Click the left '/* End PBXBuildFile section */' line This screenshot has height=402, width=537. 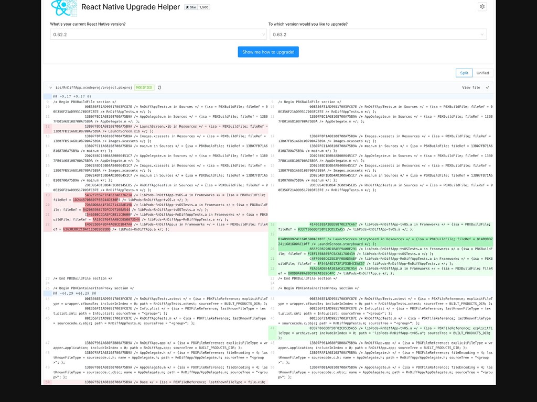(x=82, y=278)
